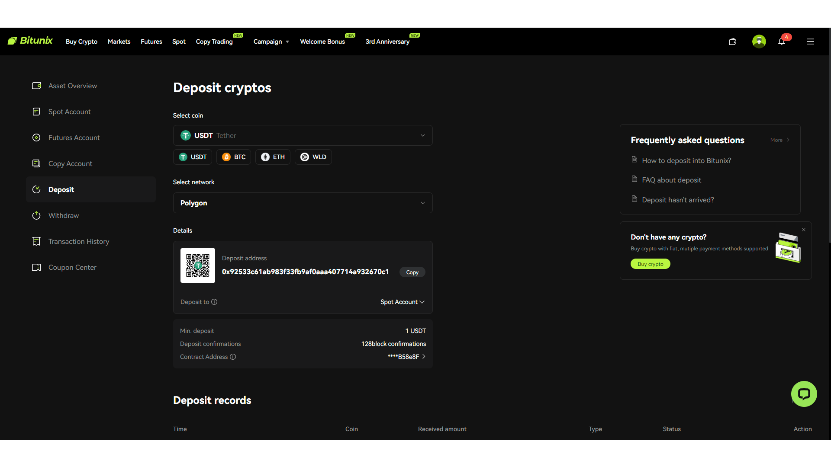The width and height of the screenshot is (831, 467).
Task: Open Deposit hasn't arrived link
Action: pyautogui.click(x=678, y=200)
